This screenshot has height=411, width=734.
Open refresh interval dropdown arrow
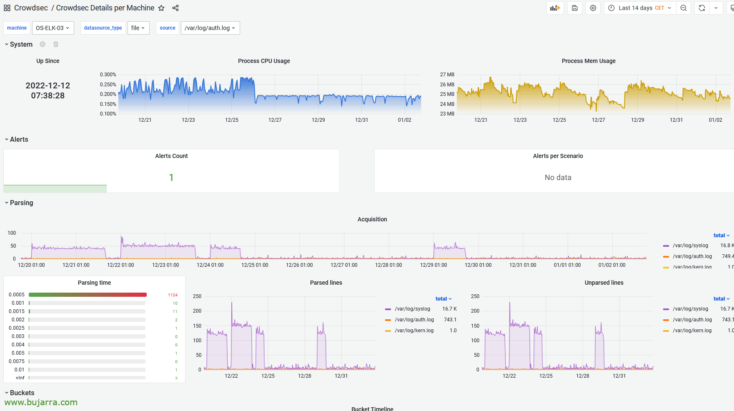tap(716, 8)
